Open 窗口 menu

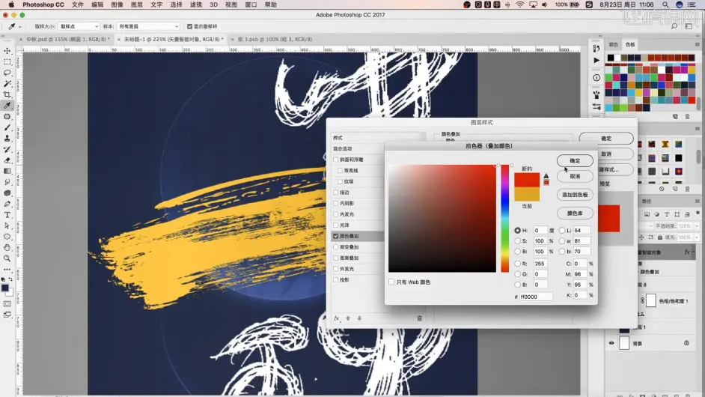(251, 4)
